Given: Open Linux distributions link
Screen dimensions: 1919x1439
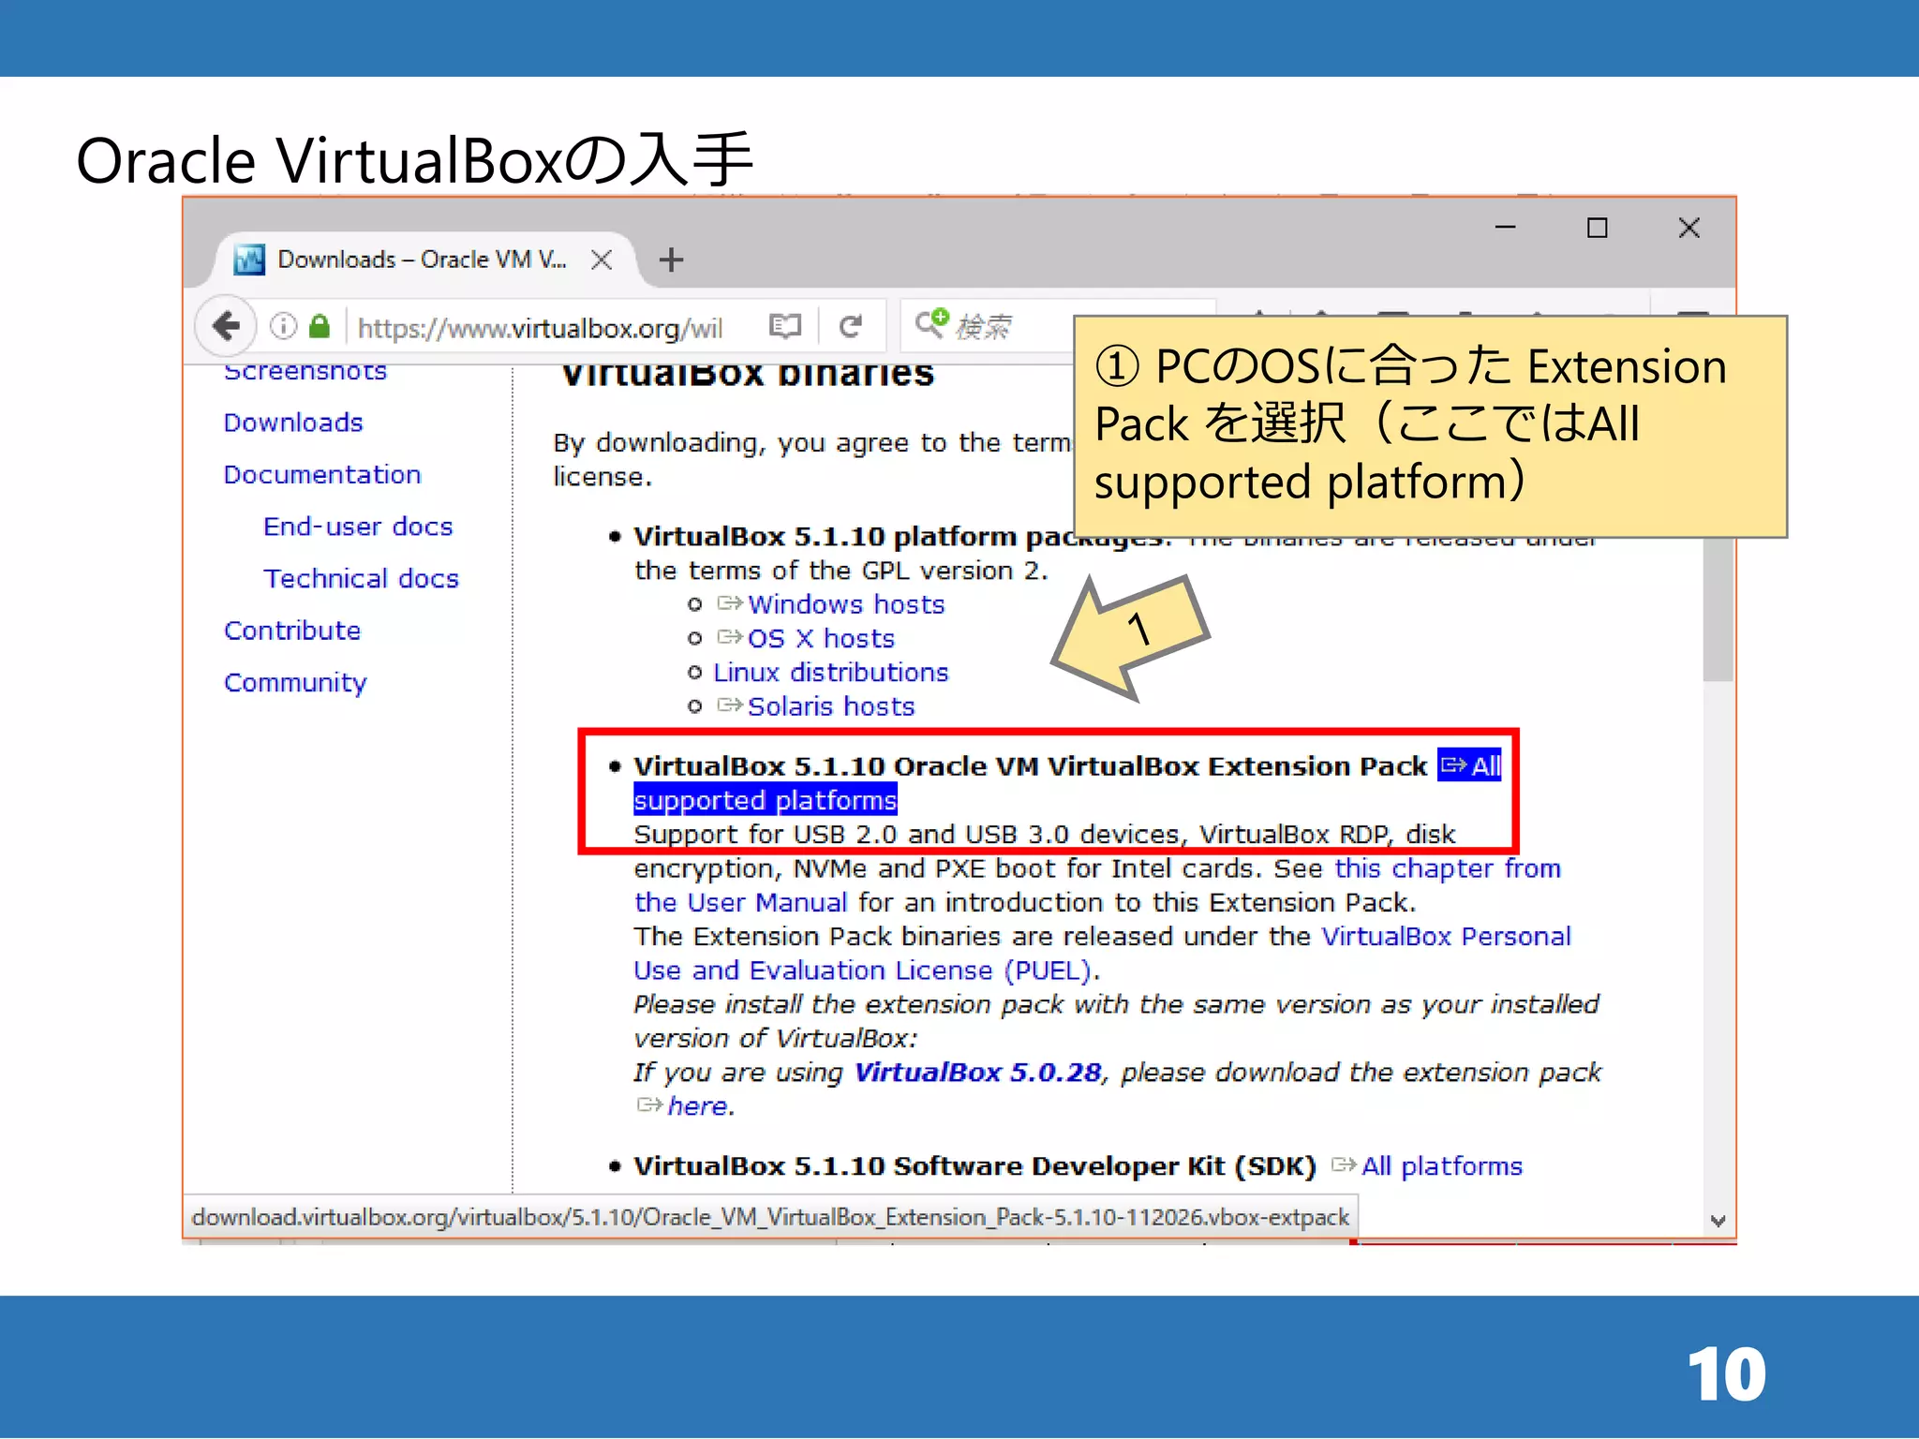Looking at the screenshot, I should pyautogui.click(x=830, y=673).
